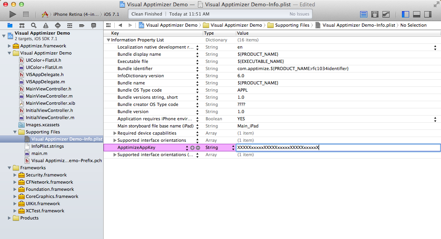This screenshot has width=441, height=239.
Task: Select the Bundle display name row
Action: (x=272, y=54)
